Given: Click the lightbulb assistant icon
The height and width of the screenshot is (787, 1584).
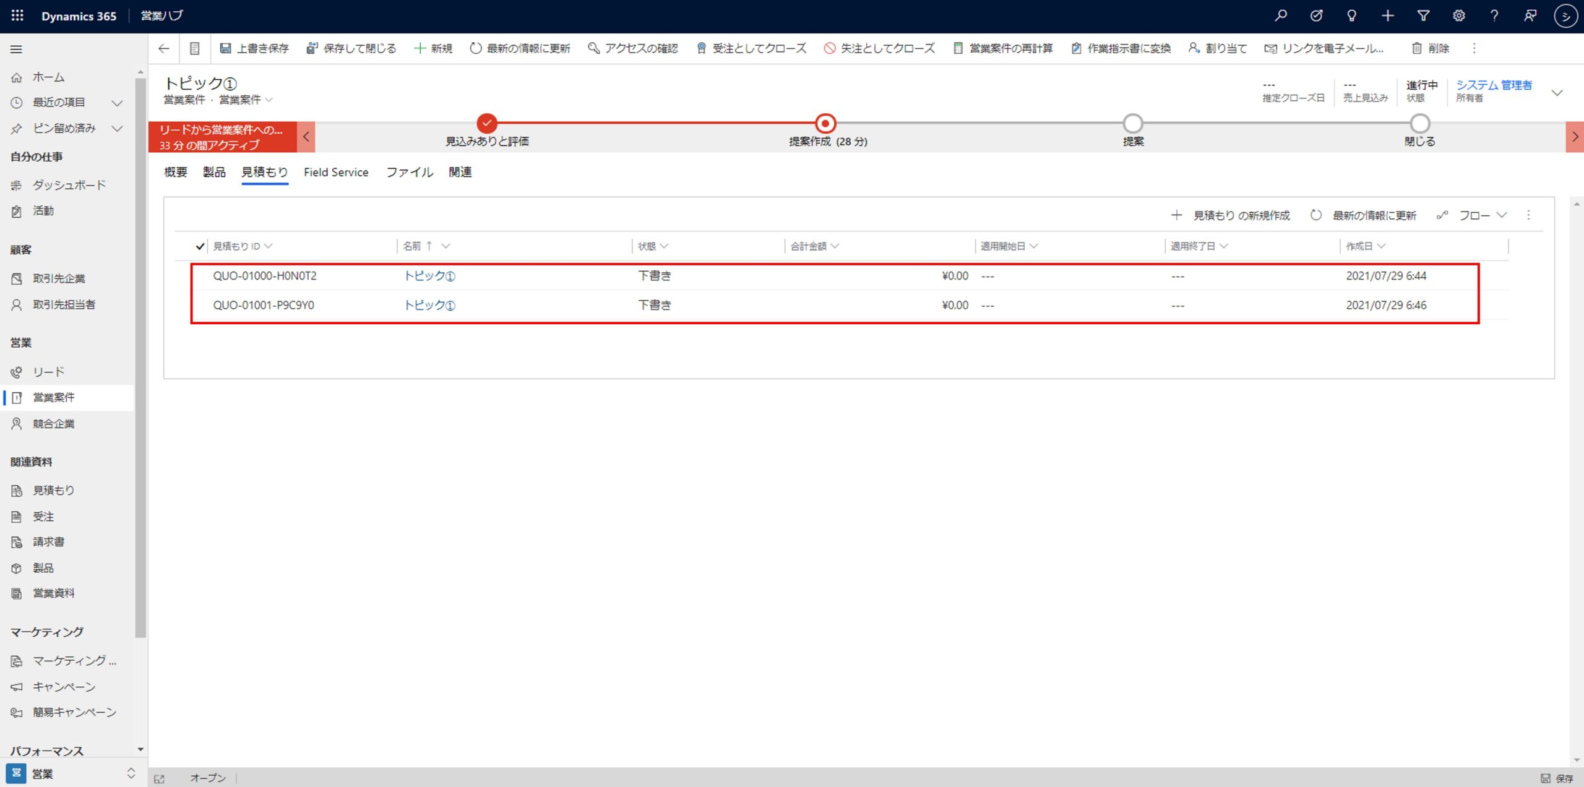Looking at the screenshot, I should pos(1352,15).
